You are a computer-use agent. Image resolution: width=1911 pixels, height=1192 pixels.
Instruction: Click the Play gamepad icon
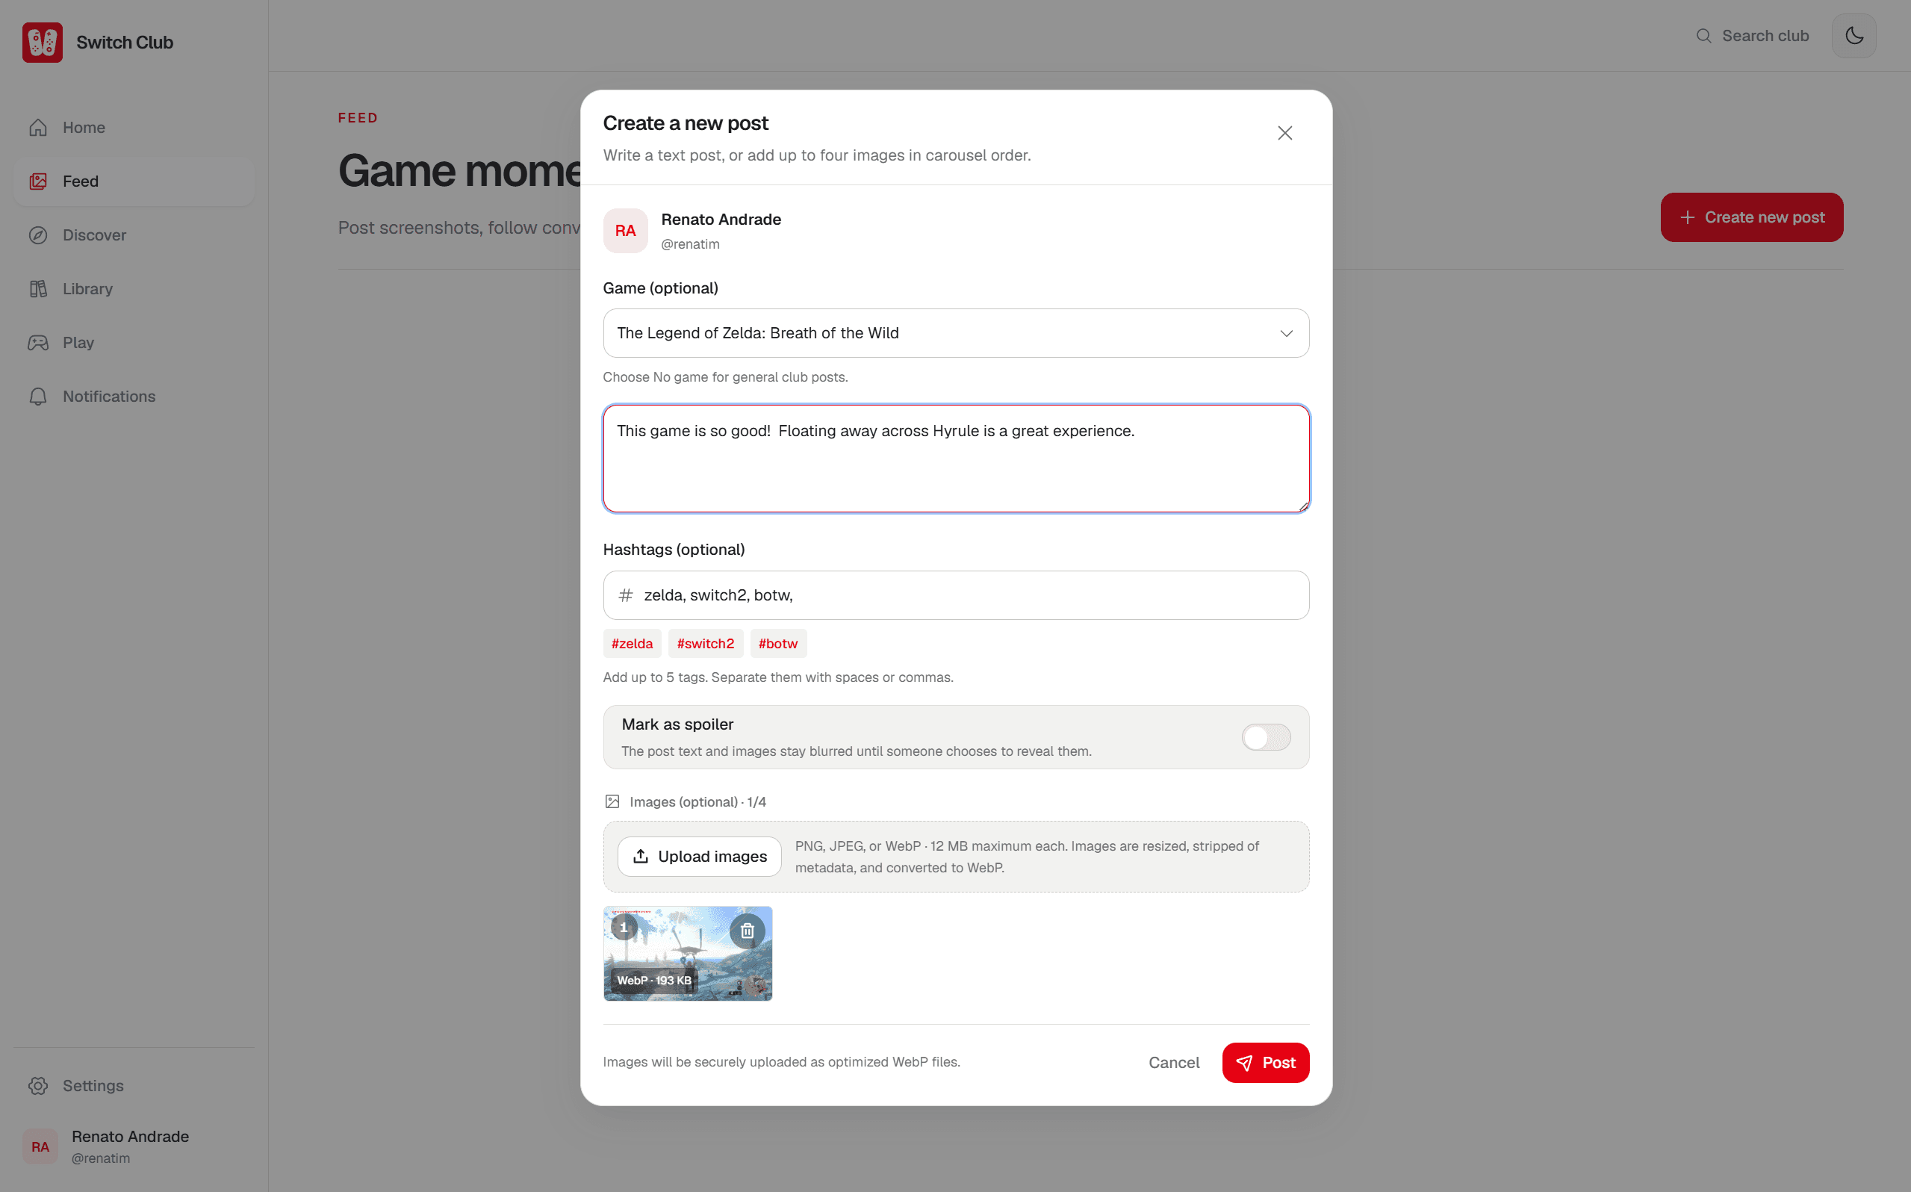click(x=38, y=342)
